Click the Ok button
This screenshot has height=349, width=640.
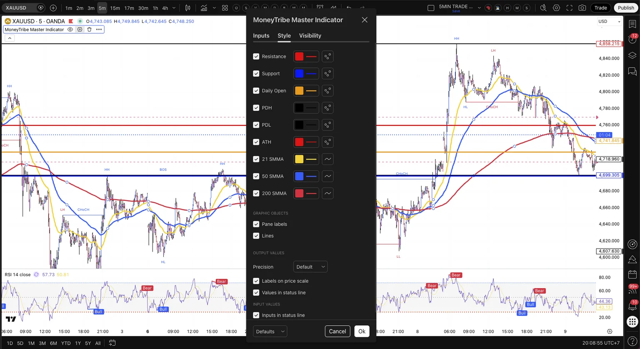[x=362, y=332]
